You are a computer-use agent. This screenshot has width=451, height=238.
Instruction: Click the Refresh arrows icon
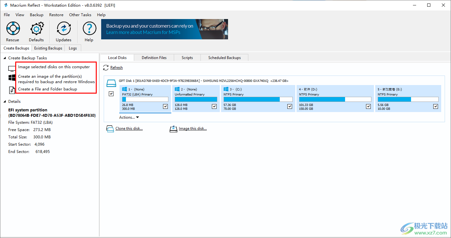(x=106, y=68)
